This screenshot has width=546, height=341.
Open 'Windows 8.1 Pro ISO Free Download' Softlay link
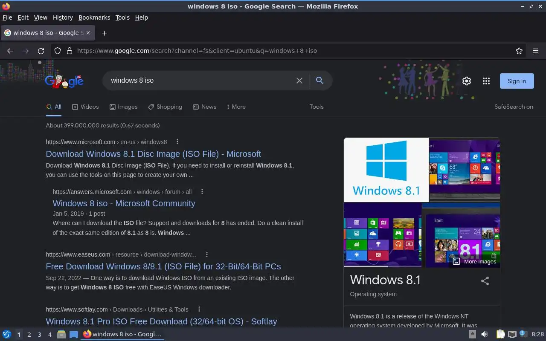pos(162,321)
